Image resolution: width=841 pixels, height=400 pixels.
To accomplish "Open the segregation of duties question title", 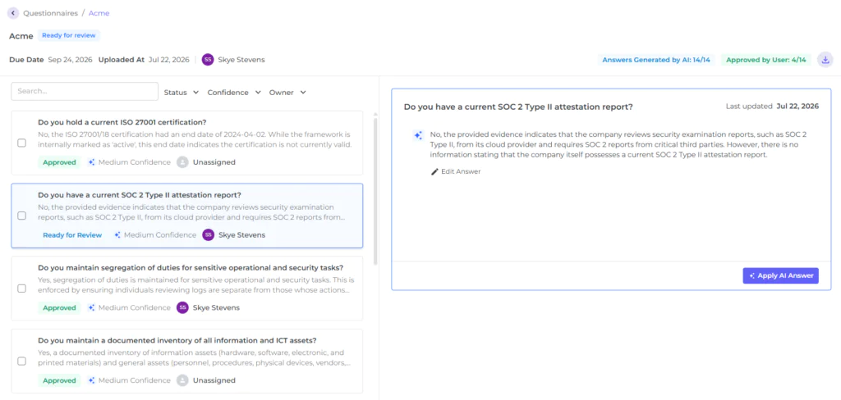I will click(x=191, y=267).
